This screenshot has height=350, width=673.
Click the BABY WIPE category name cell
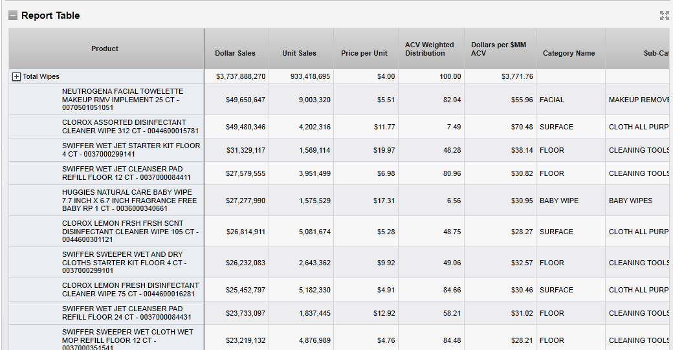click(x=559, y=201)
